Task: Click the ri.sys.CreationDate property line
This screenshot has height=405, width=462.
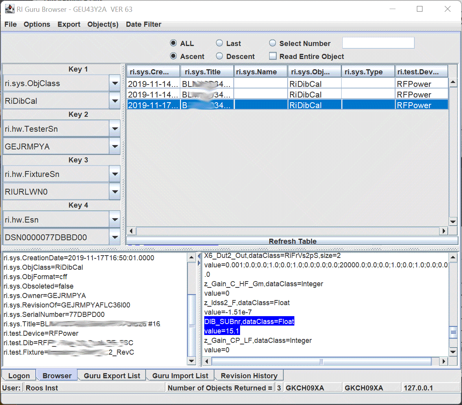Action: pos(79,258)
